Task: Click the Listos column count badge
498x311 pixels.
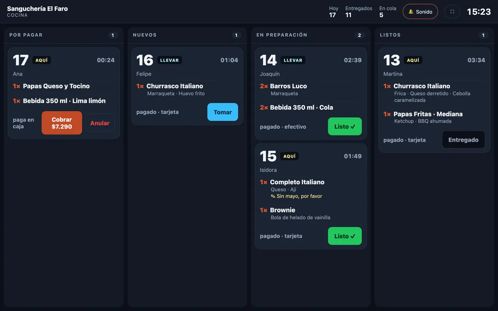Action: pos(483,35)
